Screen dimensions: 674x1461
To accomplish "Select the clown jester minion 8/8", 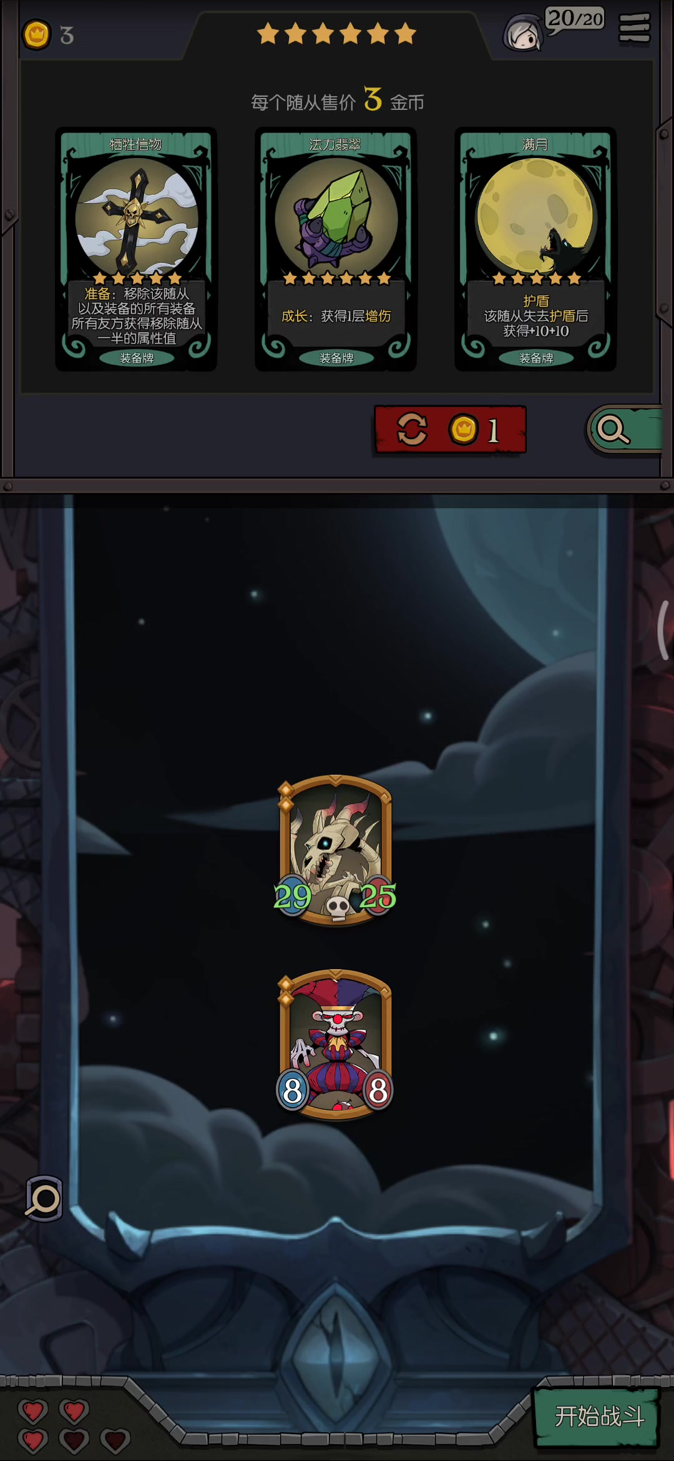I will tap(336, 1044).
